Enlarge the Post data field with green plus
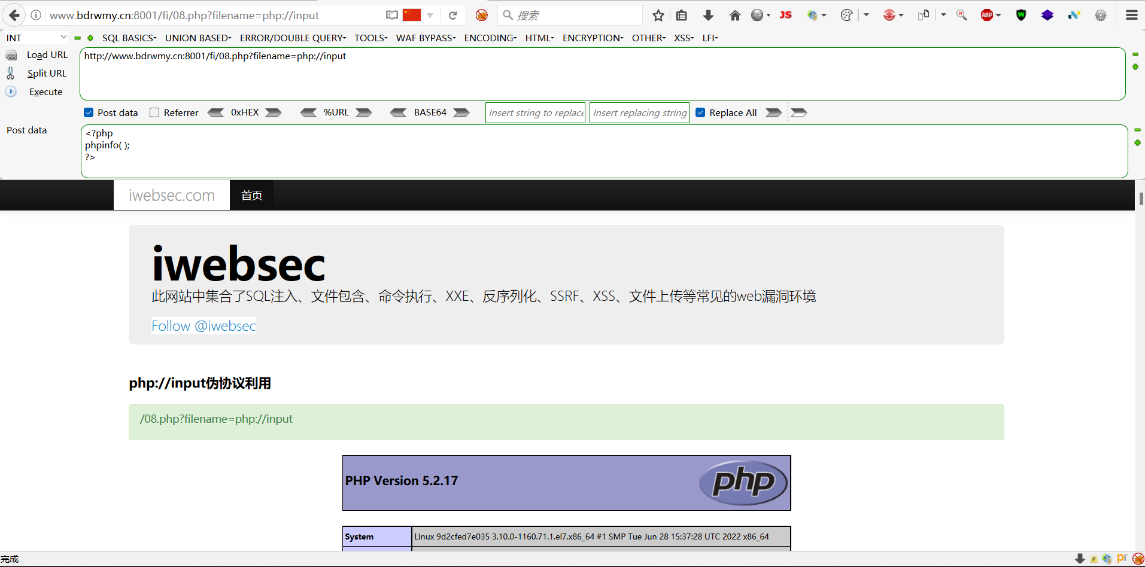Viewport: 1145px width, 567px height. click(1137, 142)
